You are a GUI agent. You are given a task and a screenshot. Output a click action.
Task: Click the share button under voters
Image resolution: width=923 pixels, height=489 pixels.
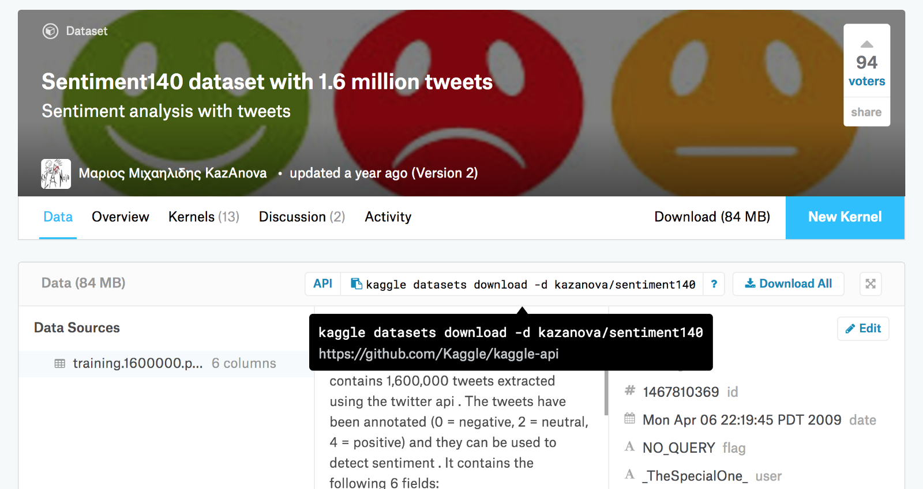(x=866, y=112)
